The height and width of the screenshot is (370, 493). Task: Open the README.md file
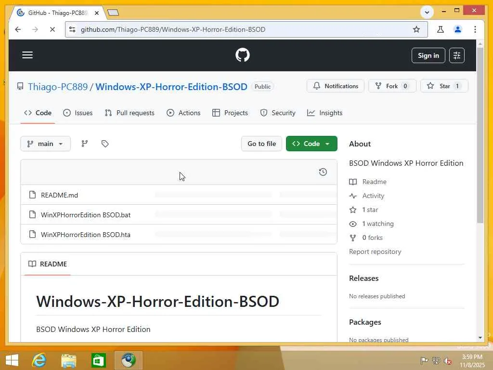[x=59, y=195]
